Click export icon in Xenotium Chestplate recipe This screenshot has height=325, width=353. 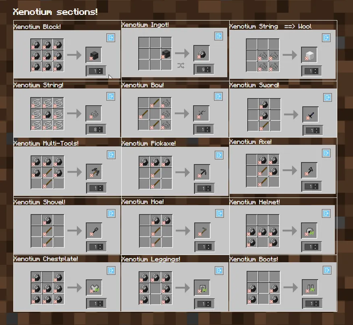point(111,271)
